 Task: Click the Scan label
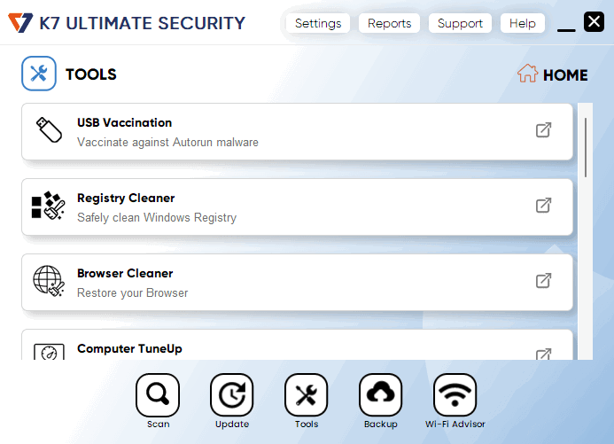pyautogui.click(x=159, y=424)
